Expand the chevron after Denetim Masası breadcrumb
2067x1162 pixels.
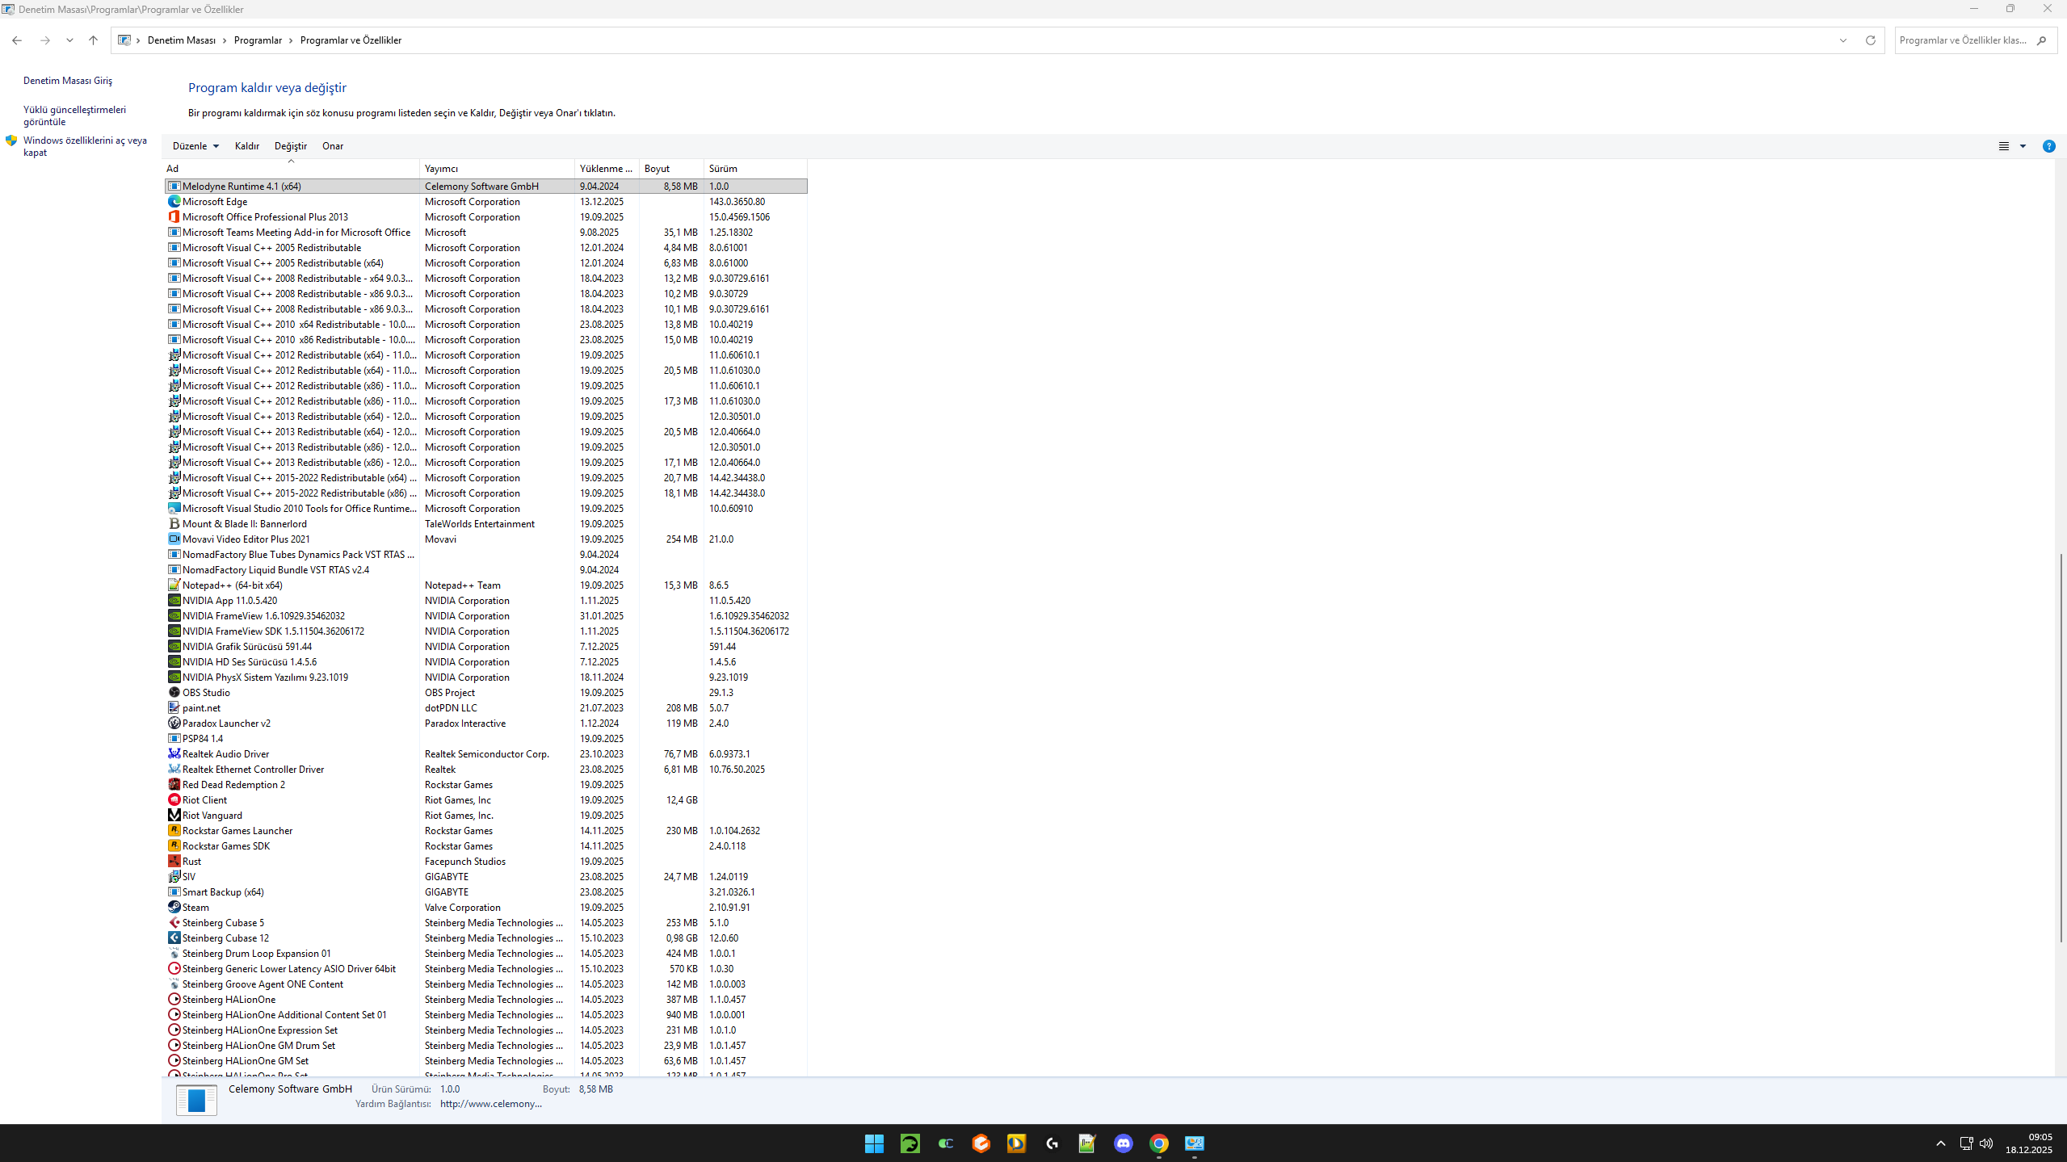(225, 40)
